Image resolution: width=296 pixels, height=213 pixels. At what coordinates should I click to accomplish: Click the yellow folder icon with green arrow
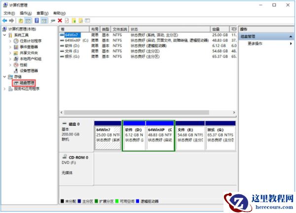[74, 21]
